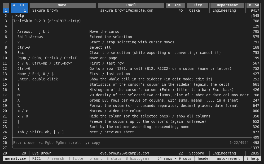
Task: Click the Name column header
Action: [x=63, y=5]
